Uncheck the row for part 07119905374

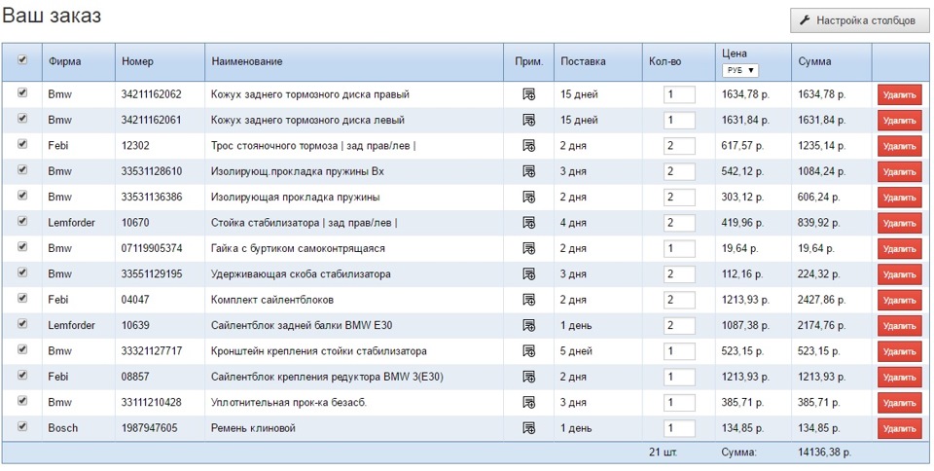point(22,246)
